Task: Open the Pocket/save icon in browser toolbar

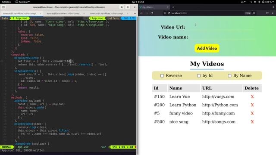Action: pos(267,13)
